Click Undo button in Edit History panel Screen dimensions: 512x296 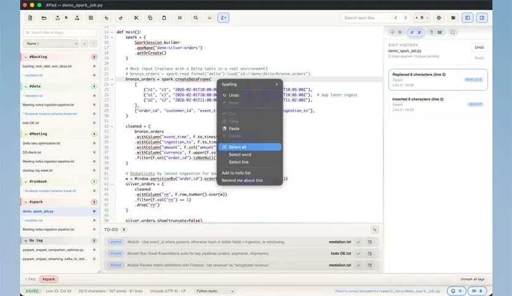pos(479,47)
